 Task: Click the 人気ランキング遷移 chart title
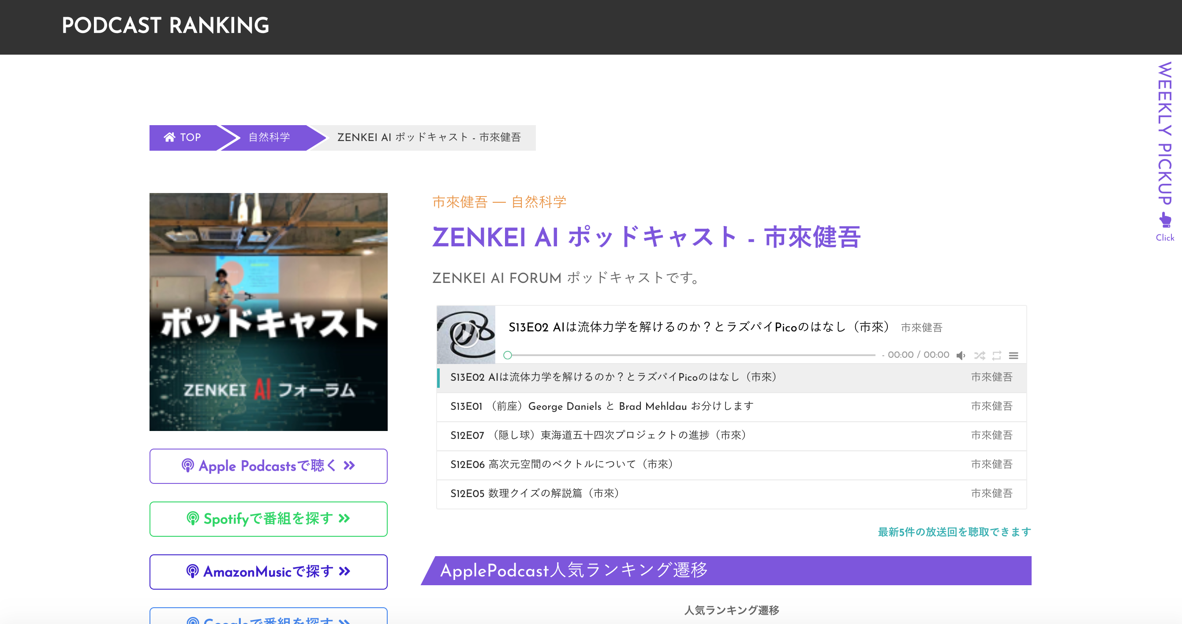click(731, 610)
